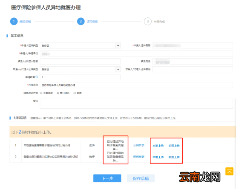Click the 下一步 button

tap(107, 178)
